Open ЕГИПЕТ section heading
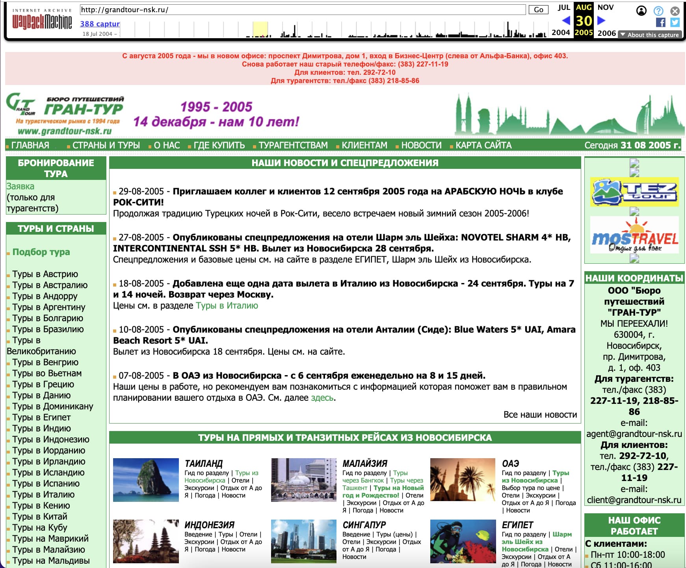 click(x=517, y=525)
